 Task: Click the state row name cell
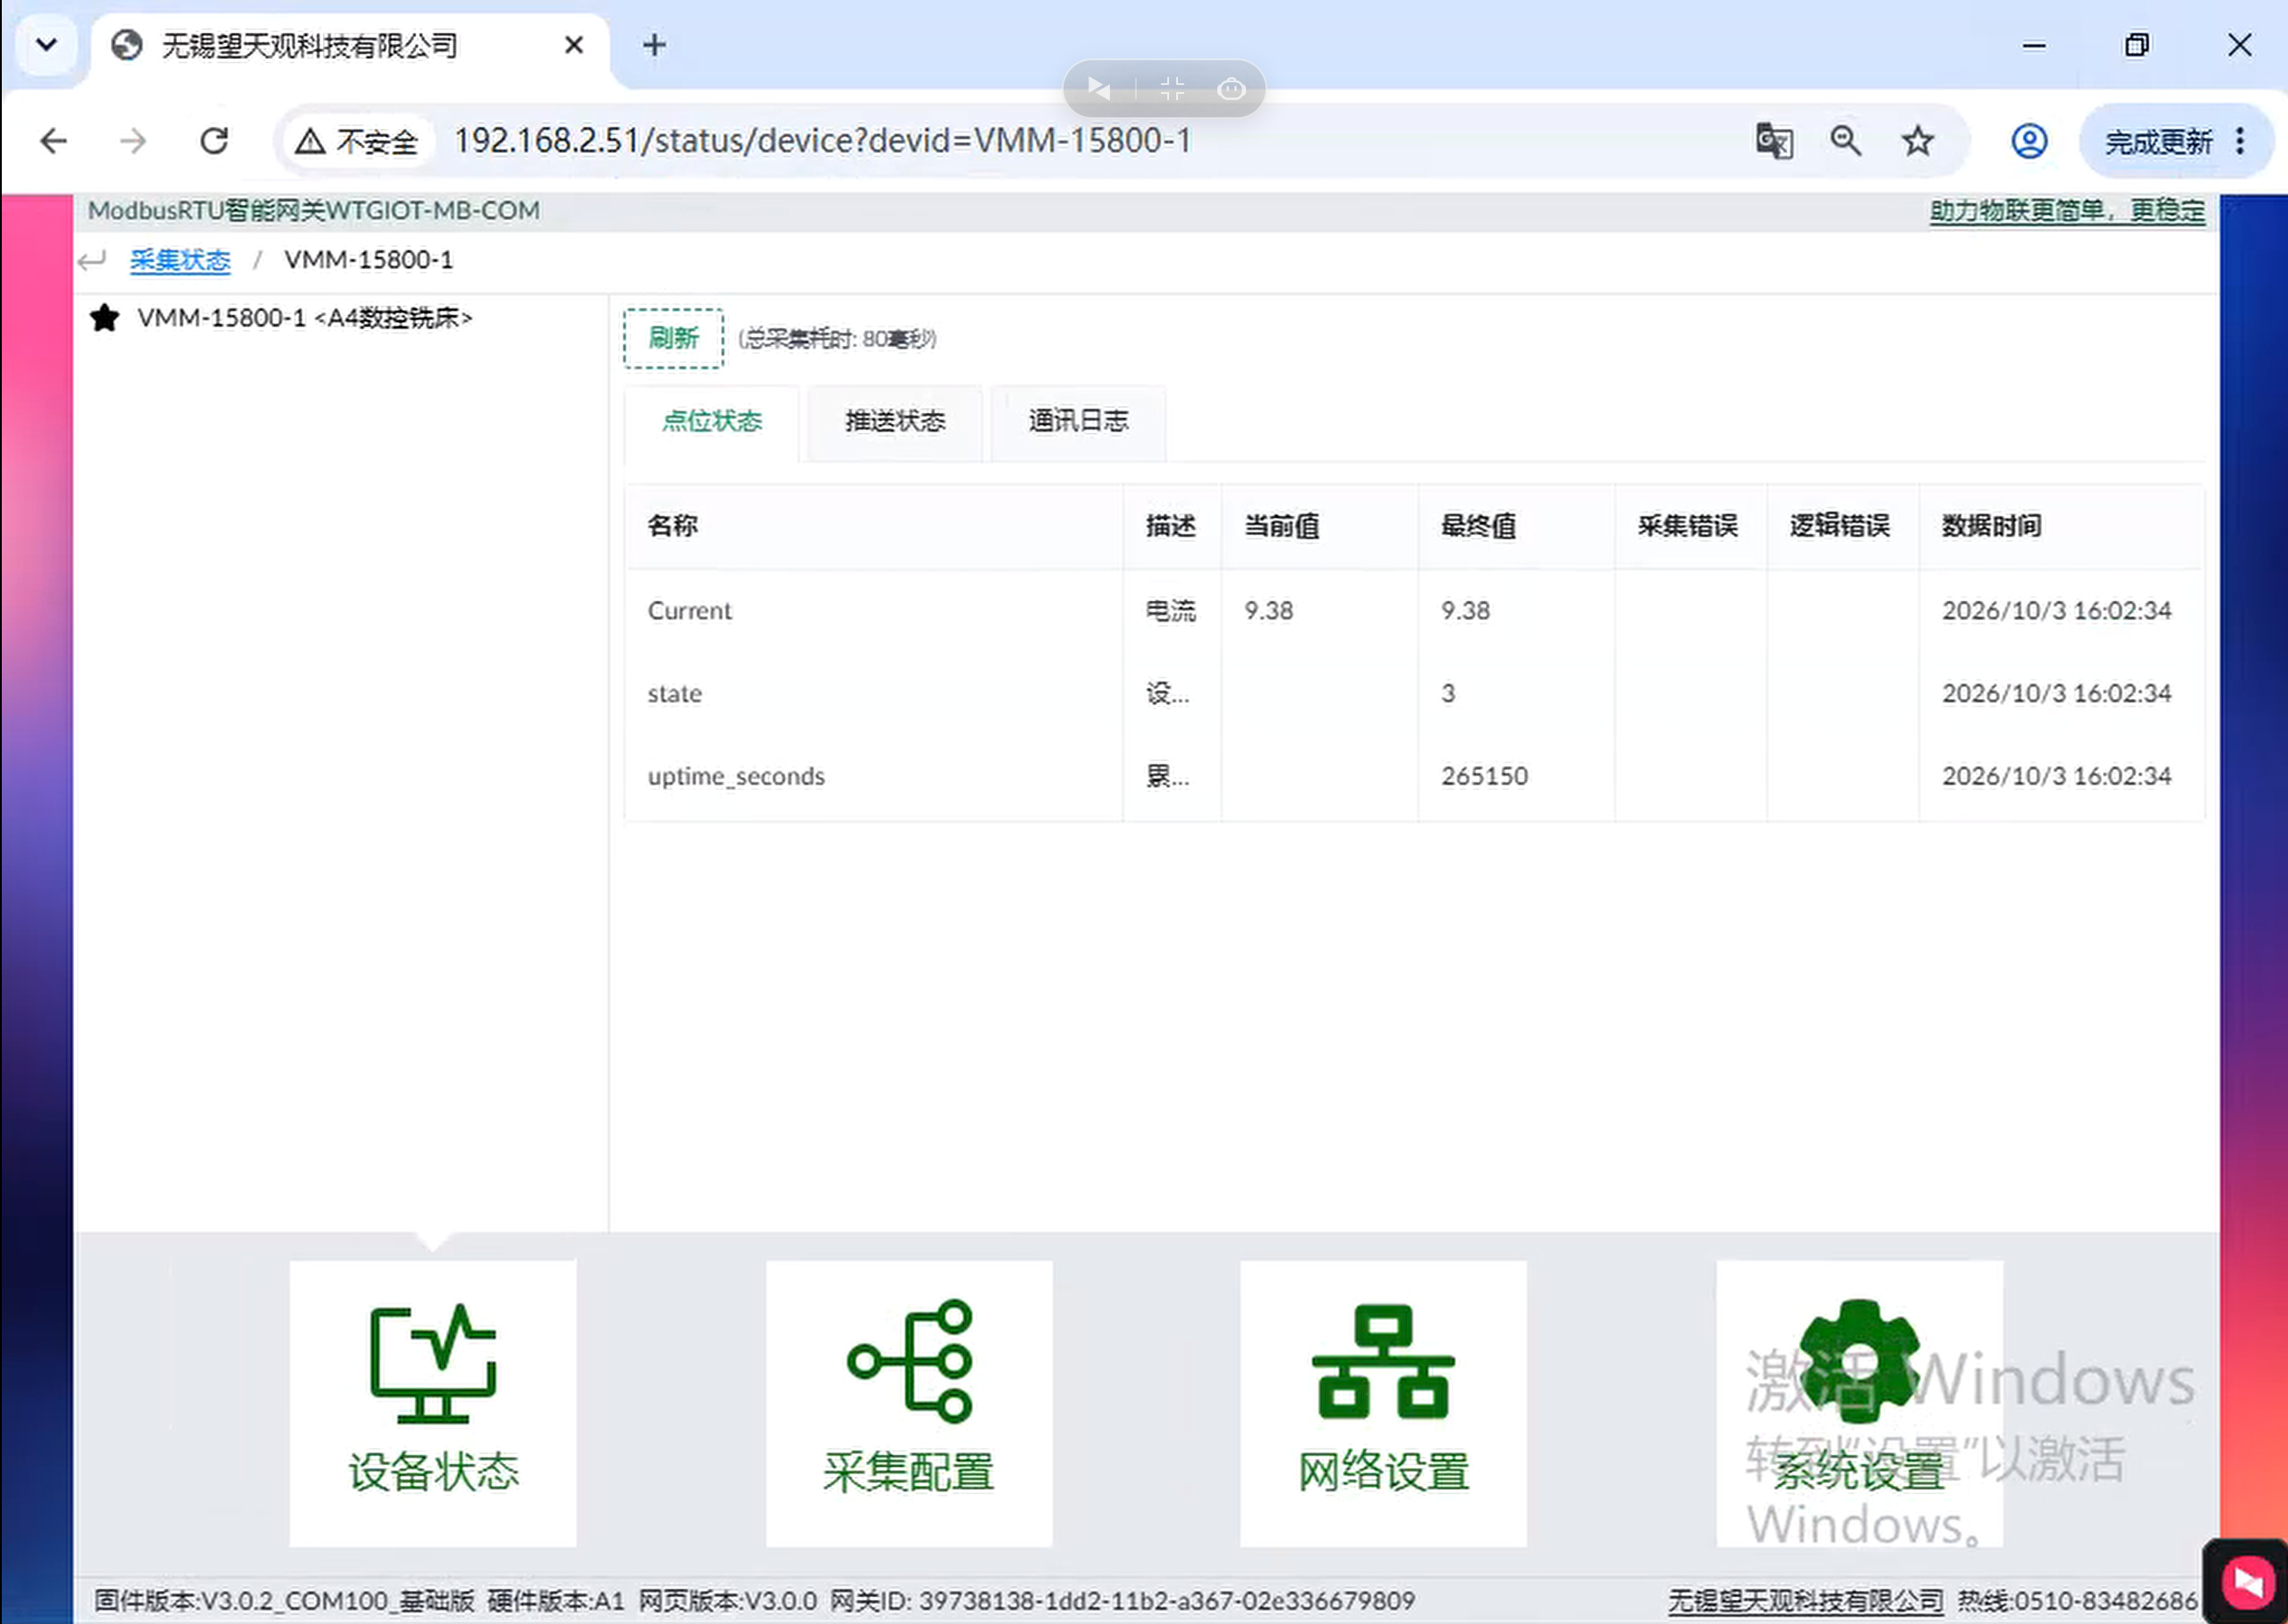874,694
